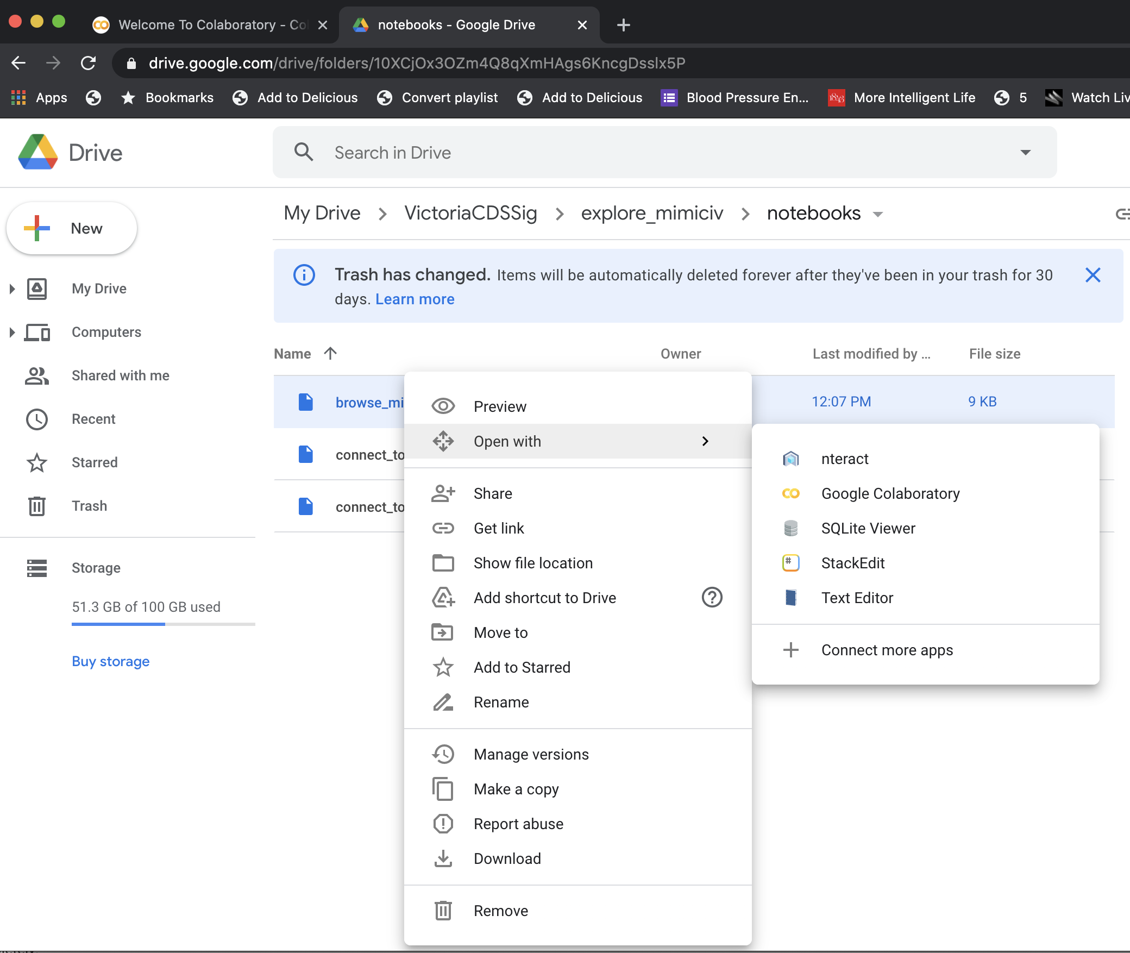This screenshot has width=1130, height=953.
Task: Expand My Drive tree in sidebar
Action: point(12,289)
